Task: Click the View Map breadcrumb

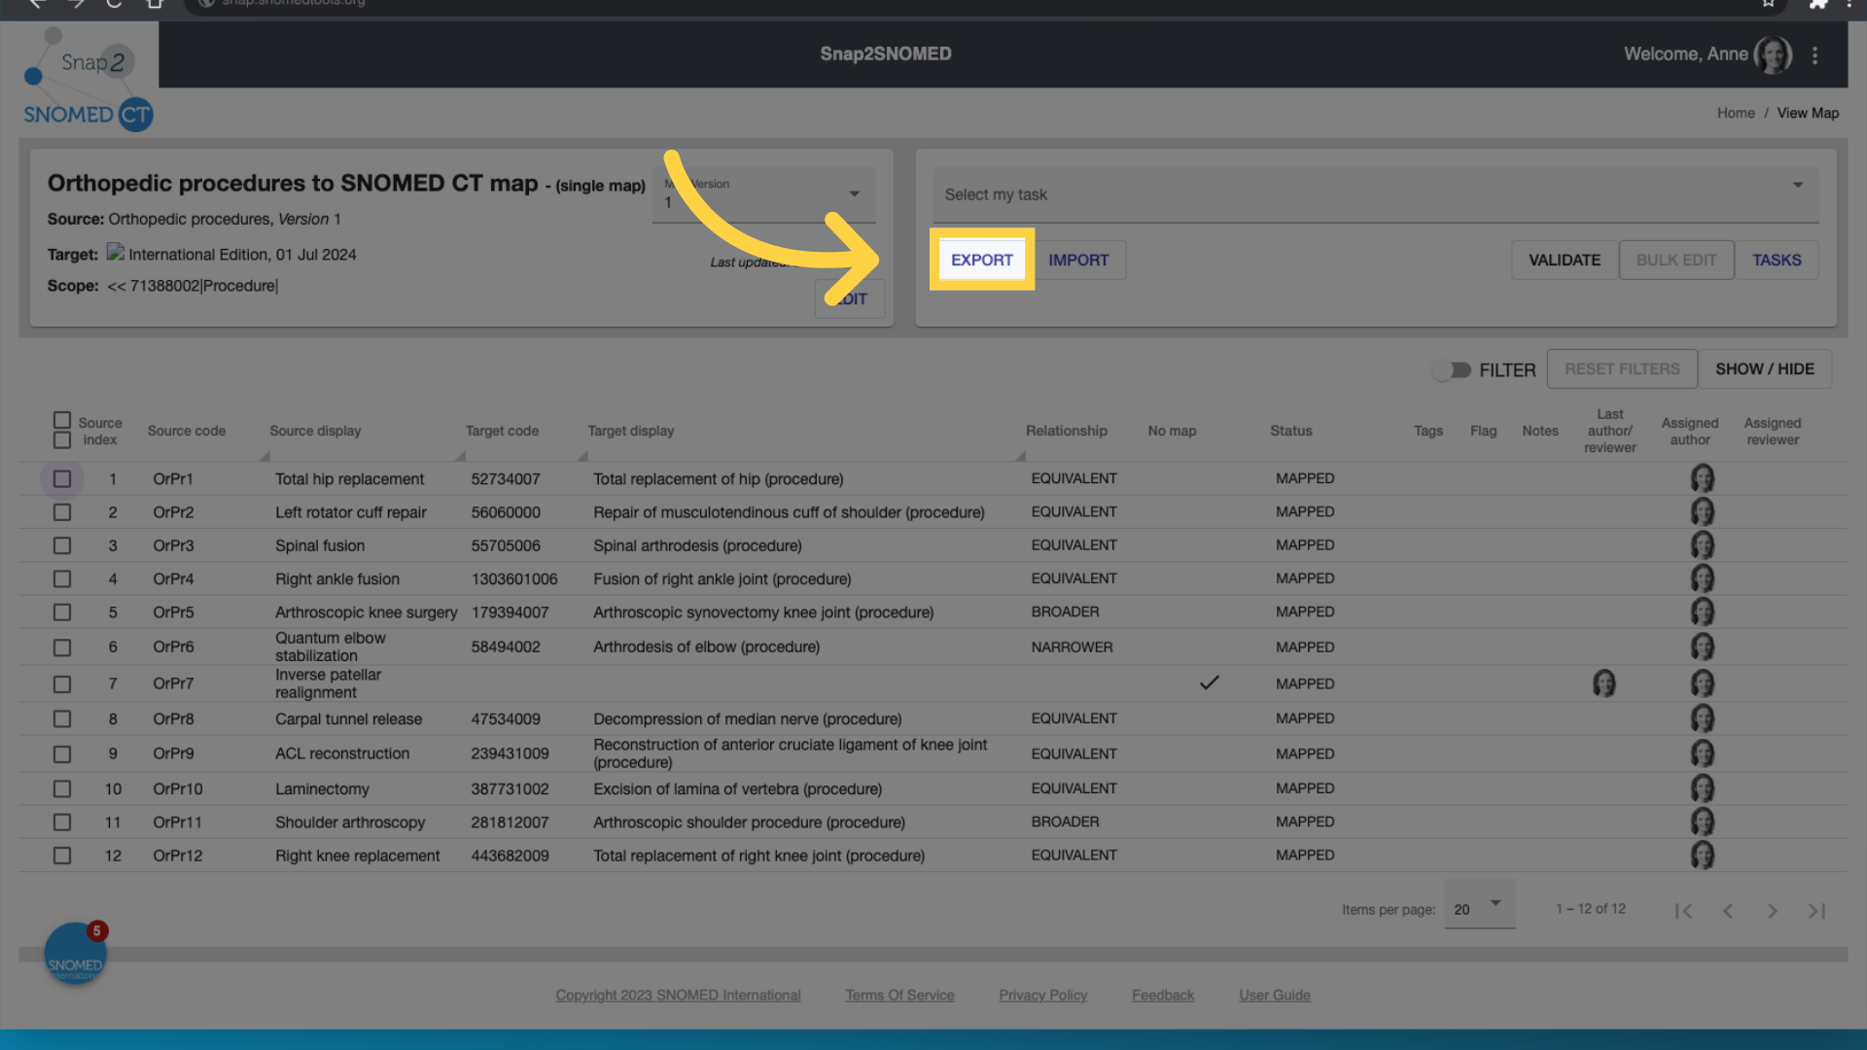Action: point(1808,113)
